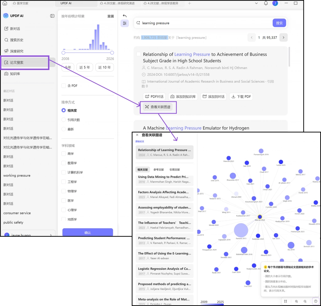321x306 pixels.
Task: Click the zoom in magnifier on graph
Action: [x=296, y=301]
